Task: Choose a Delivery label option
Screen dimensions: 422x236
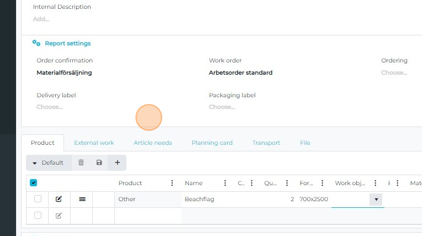Action: pyautogui.click(x=50, y=107)
